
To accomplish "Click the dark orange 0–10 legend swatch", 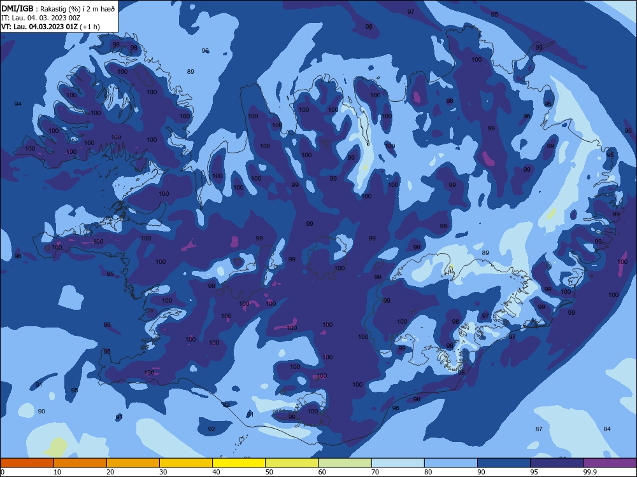I will [27, 463].
